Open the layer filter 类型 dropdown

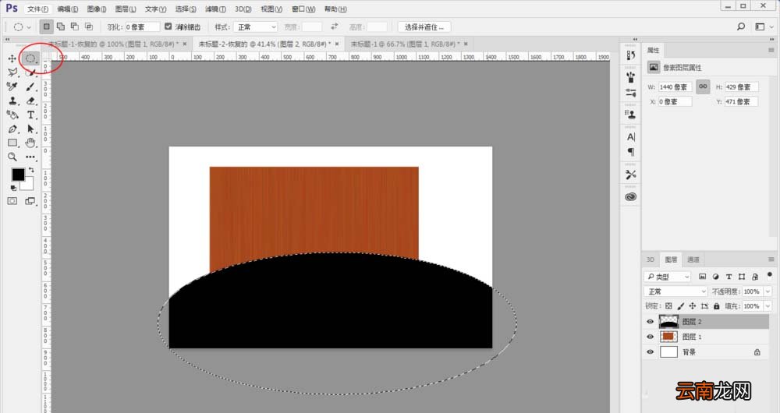668,277
